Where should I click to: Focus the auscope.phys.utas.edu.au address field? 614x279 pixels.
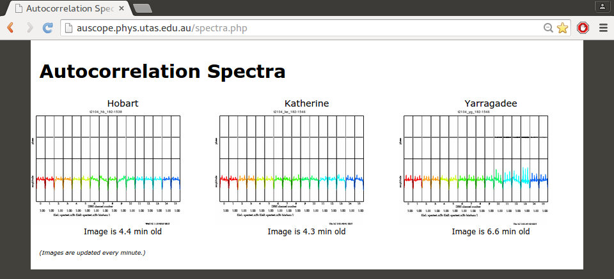288,28
